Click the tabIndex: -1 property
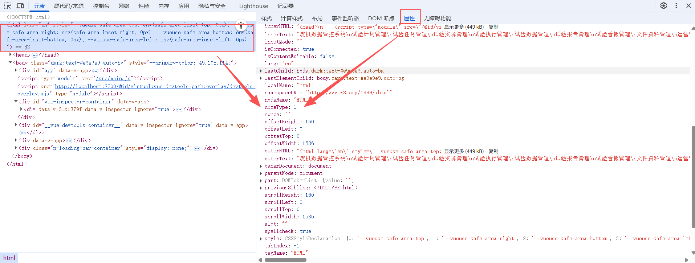The height and width of the screenshot is (263, 695). (x=282, y=246)
